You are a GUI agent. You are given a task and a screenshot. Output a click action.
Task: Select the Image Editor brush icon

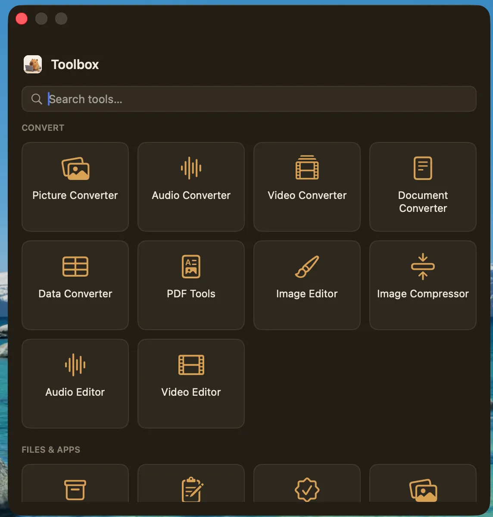[307, 266]
